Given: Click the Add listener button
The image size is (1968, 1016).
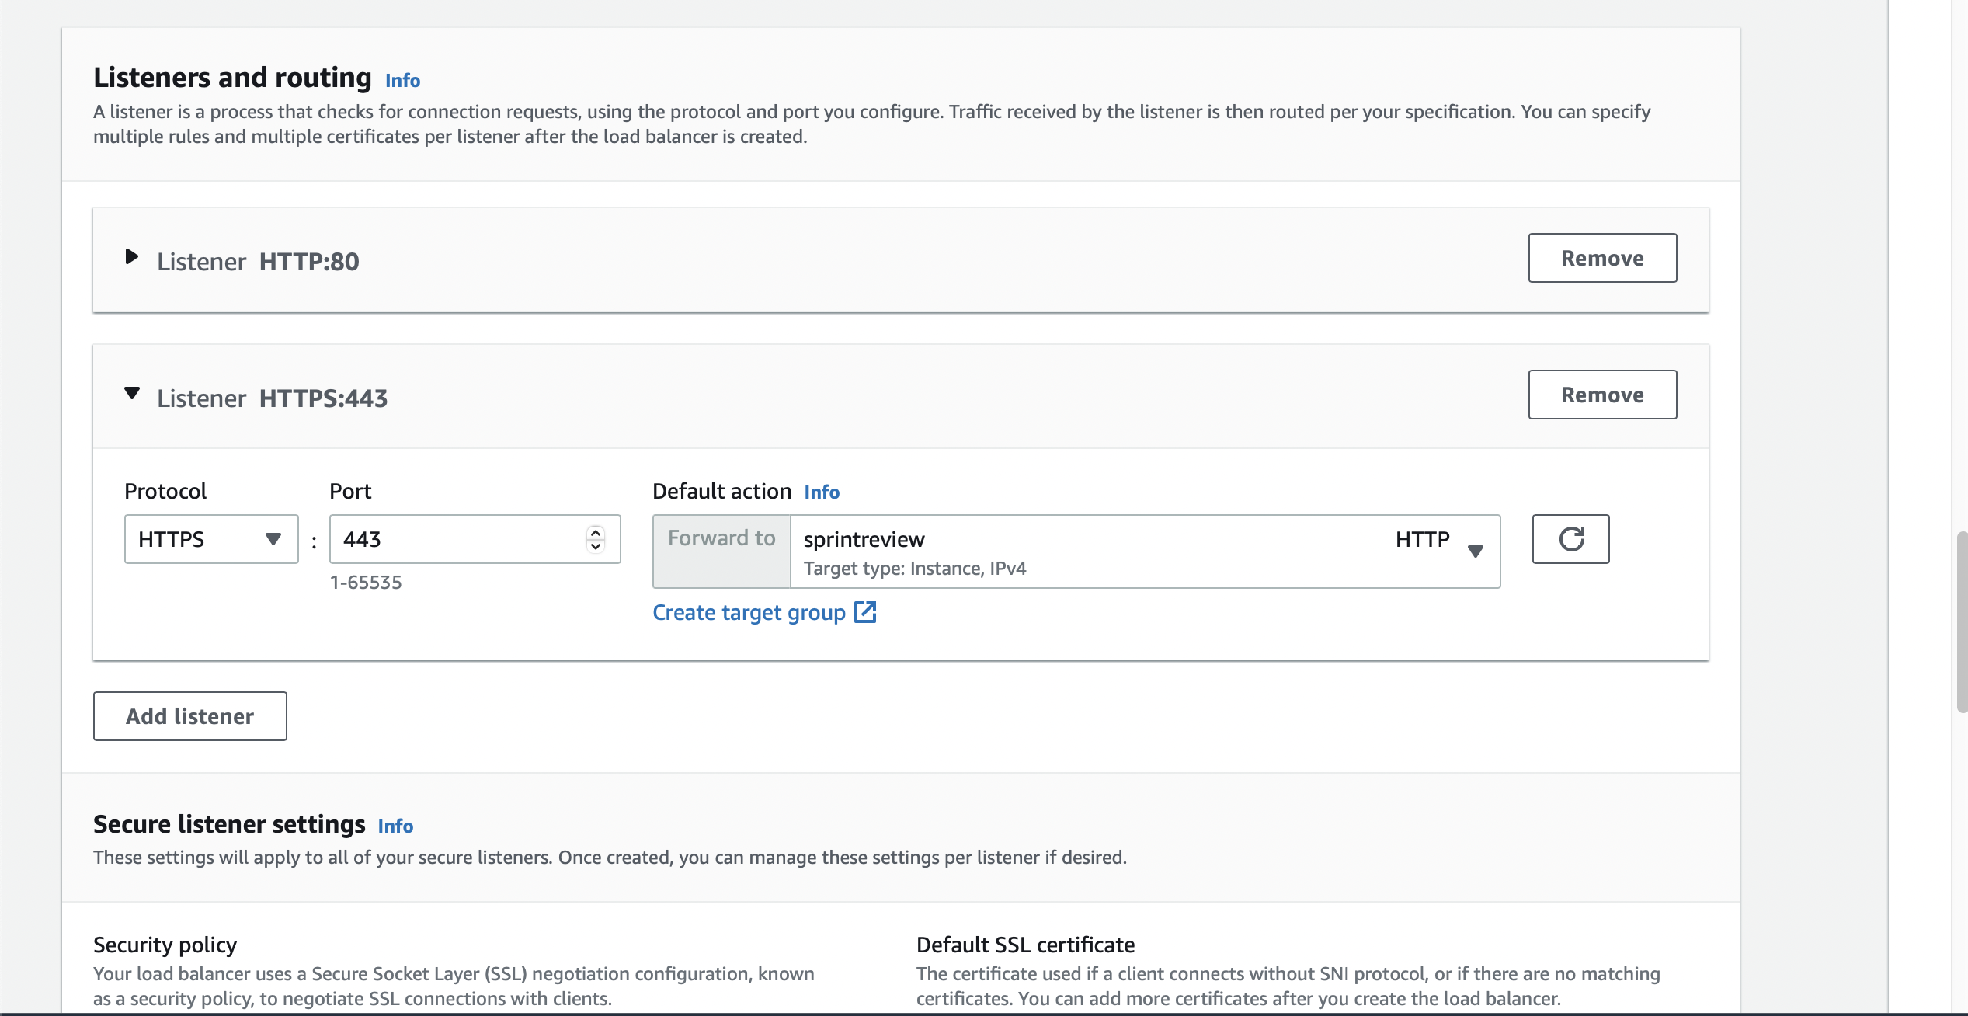Looking at the screenshot, I should tap(190, 716).
